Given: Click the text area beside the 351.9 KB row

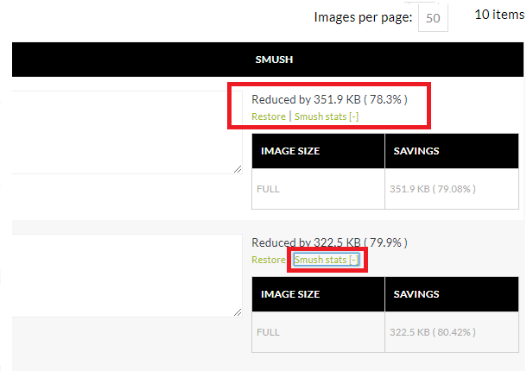Looking at the screenshot, I should coord(127,132).
